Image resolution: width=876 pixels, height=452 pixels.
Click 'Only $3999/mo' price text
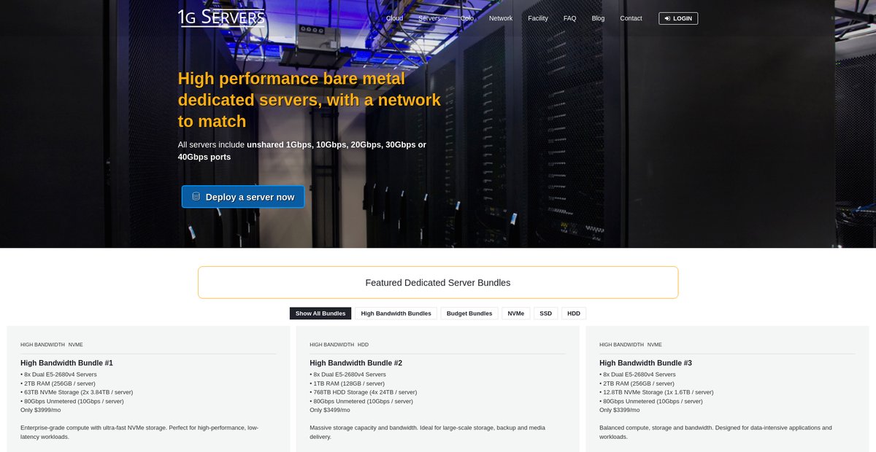click(x=41, y=410)
